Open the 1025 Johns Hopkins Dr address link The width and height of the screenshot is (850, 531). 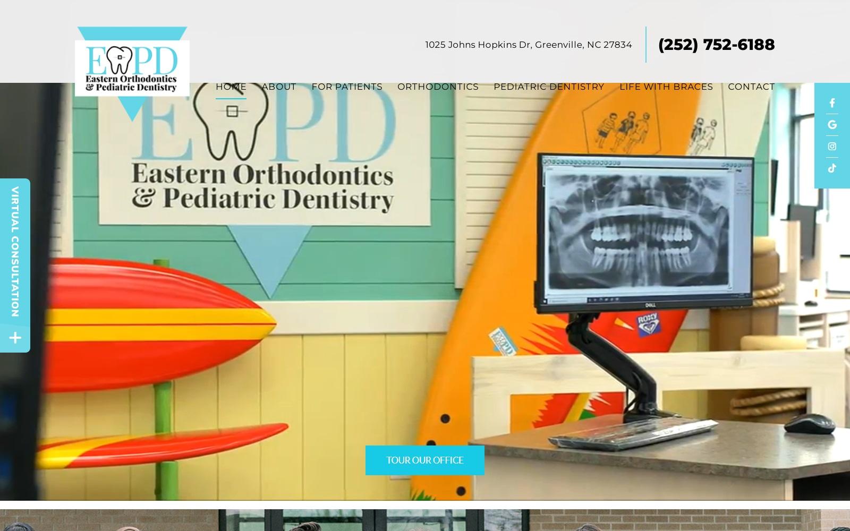coord(529,45)
